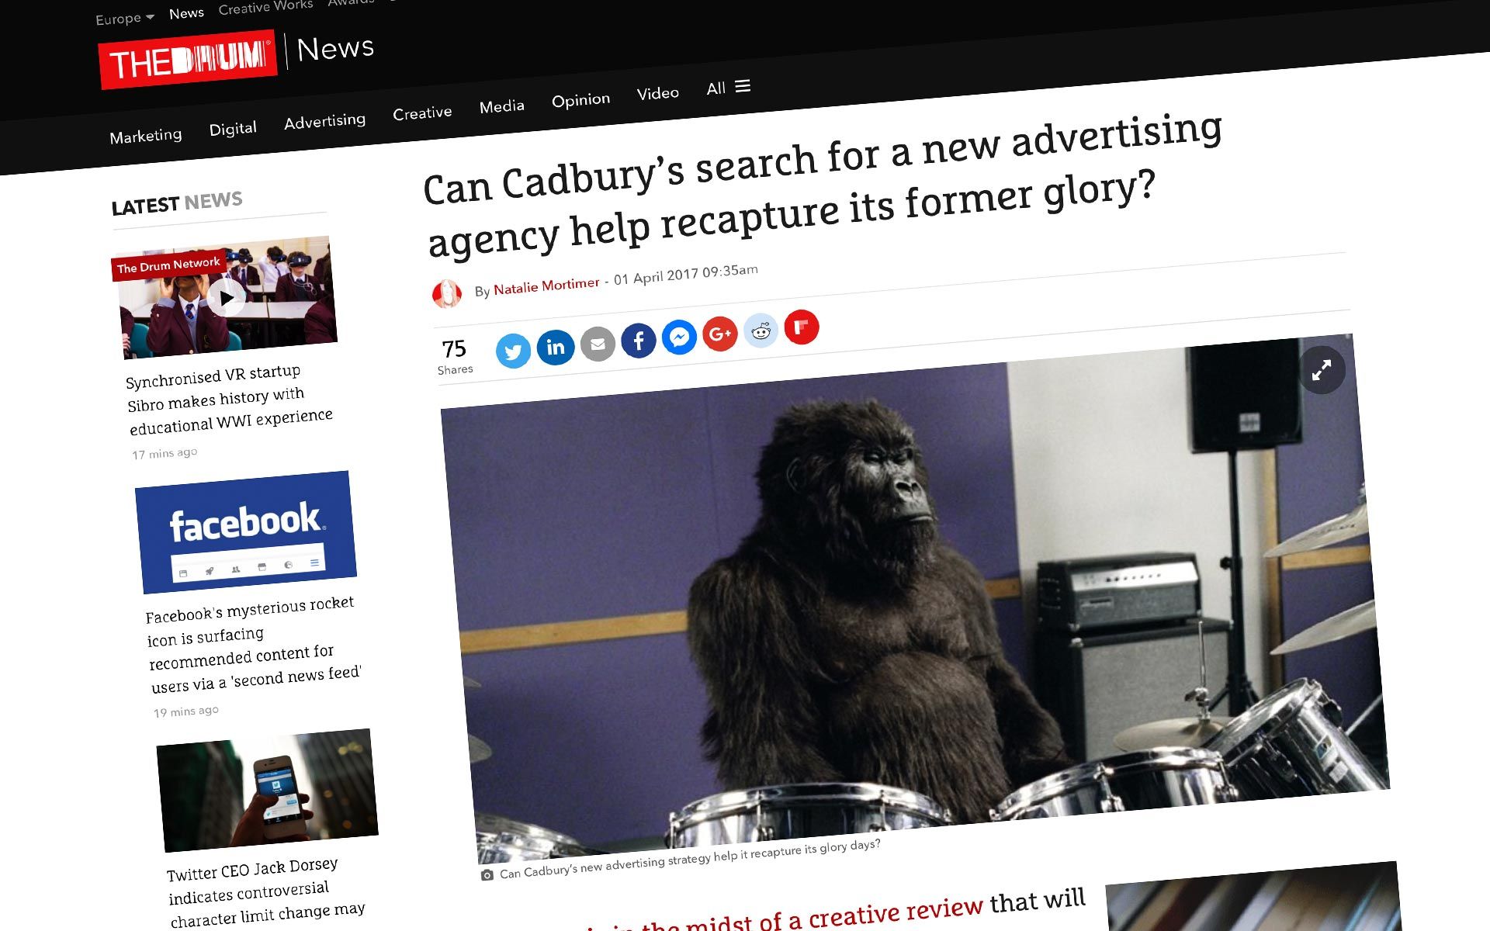Image resolution: width=1490 pixels, height=931 pixels.
Task: Share the article on Facebook
Action: tap(639, 340)
